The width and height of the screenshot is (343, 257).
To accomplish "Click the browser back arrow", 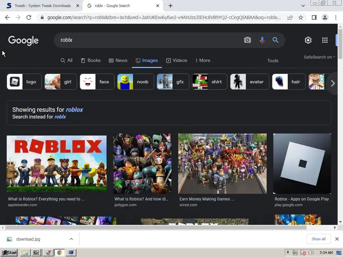I will pyautogui.click(x=7, y=17).
